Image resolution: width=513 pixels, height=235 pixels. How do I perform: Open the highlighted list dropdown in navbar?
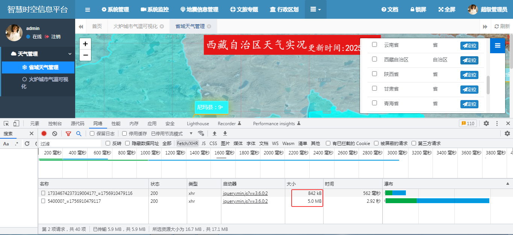pyautogui.click(x=315, y=9)
